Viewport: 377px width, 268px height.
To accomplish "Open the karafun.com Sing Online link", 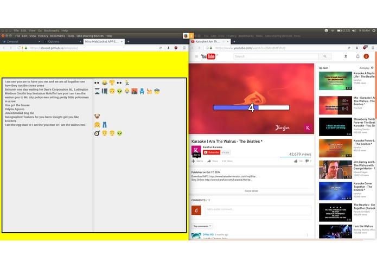I will coord(228,180).
